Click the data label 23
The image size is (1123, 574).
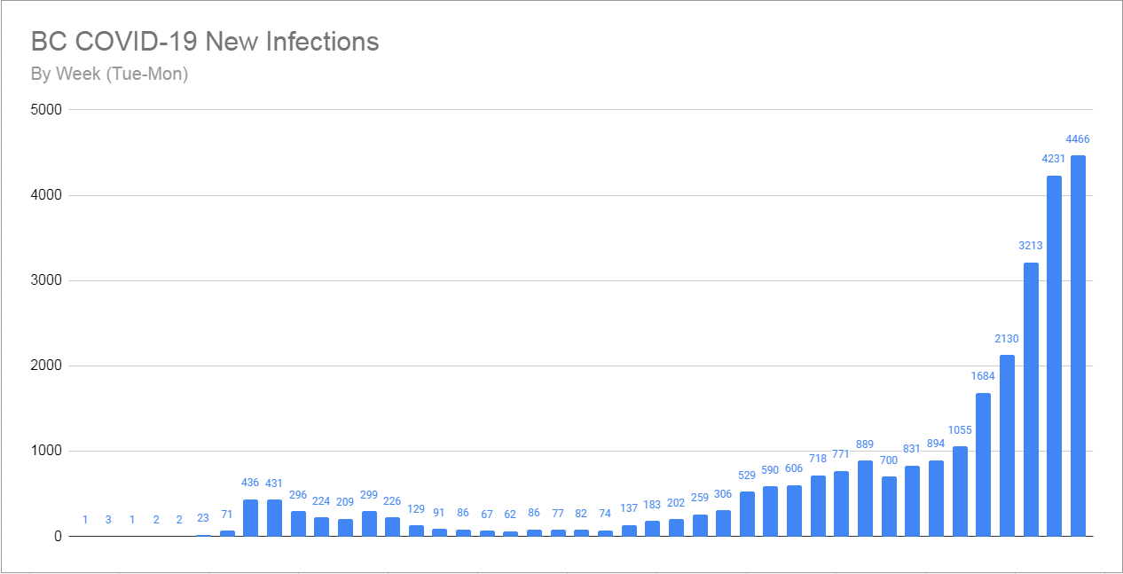pyautogui.click(x=203, y=519)
